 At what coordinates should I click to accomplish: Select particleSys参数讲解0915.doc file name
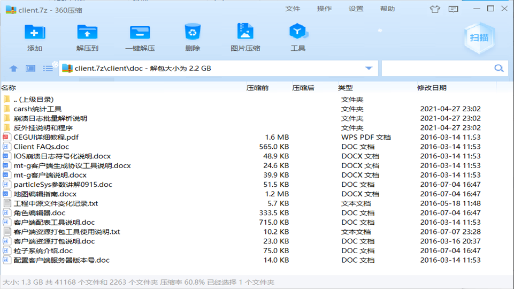point(63,184)
